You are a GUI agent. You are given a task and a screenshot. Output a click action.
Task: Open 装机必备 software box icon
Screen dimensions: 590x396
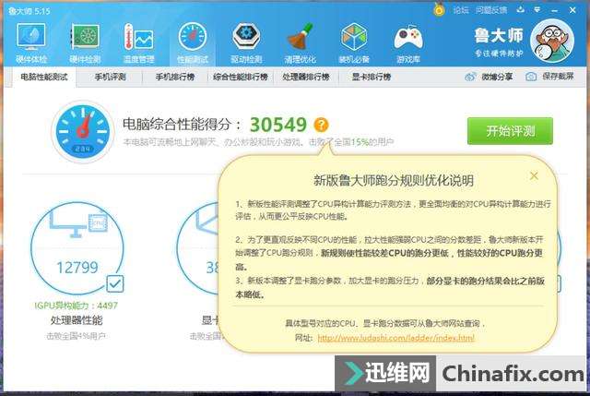coord(354,42)
